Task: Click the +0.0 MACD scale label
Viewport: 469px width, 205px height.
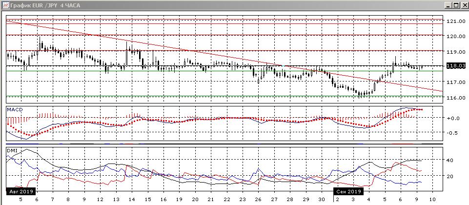Action: (x=453, y=118)
